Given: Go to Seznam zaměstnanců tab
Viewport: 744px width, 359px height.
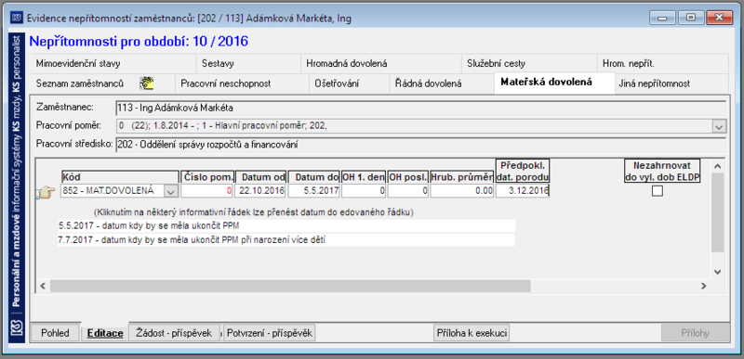Looking at the screenshot, I should point(102,83).
